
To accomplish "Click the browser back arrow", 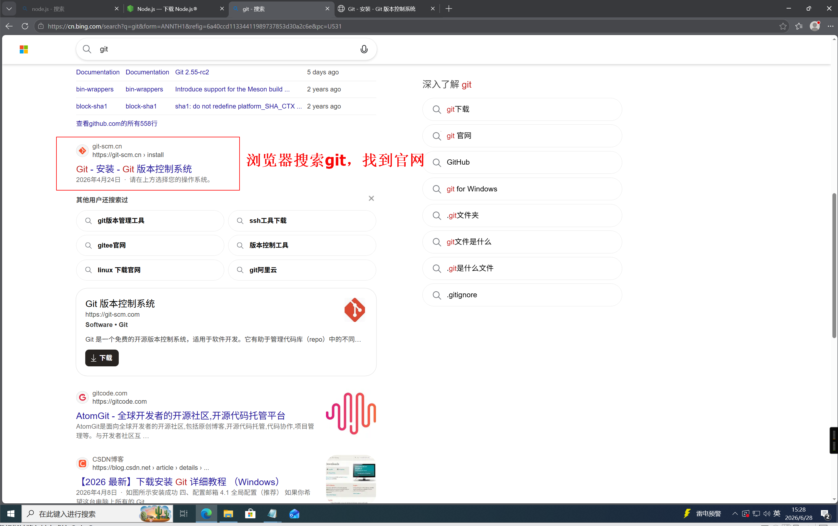I will [9, 26].
